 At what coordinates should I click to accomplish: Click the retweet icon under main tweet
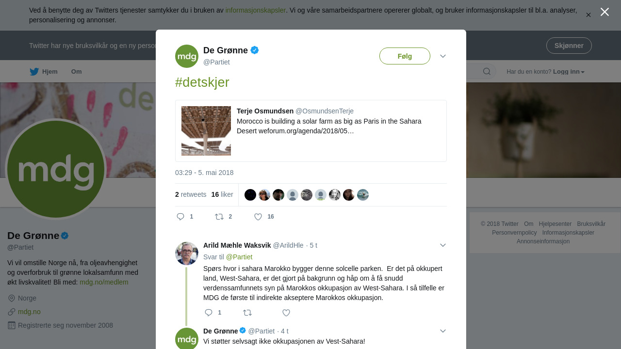click(x=219, y=217)
